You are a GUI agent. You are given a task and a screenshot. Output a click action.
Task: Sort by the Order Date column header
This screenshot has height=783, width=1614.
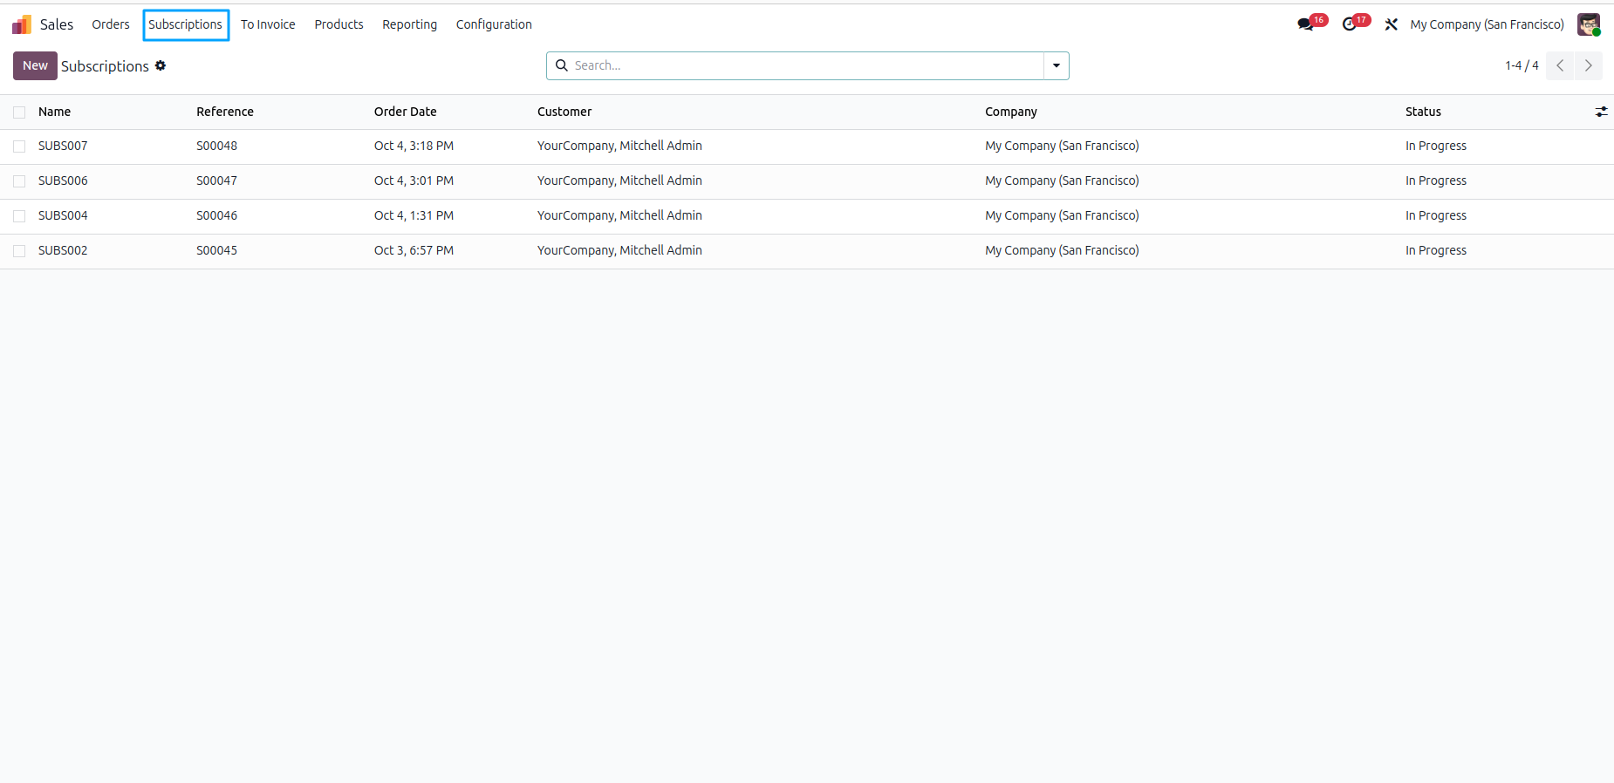coord(406,112)
